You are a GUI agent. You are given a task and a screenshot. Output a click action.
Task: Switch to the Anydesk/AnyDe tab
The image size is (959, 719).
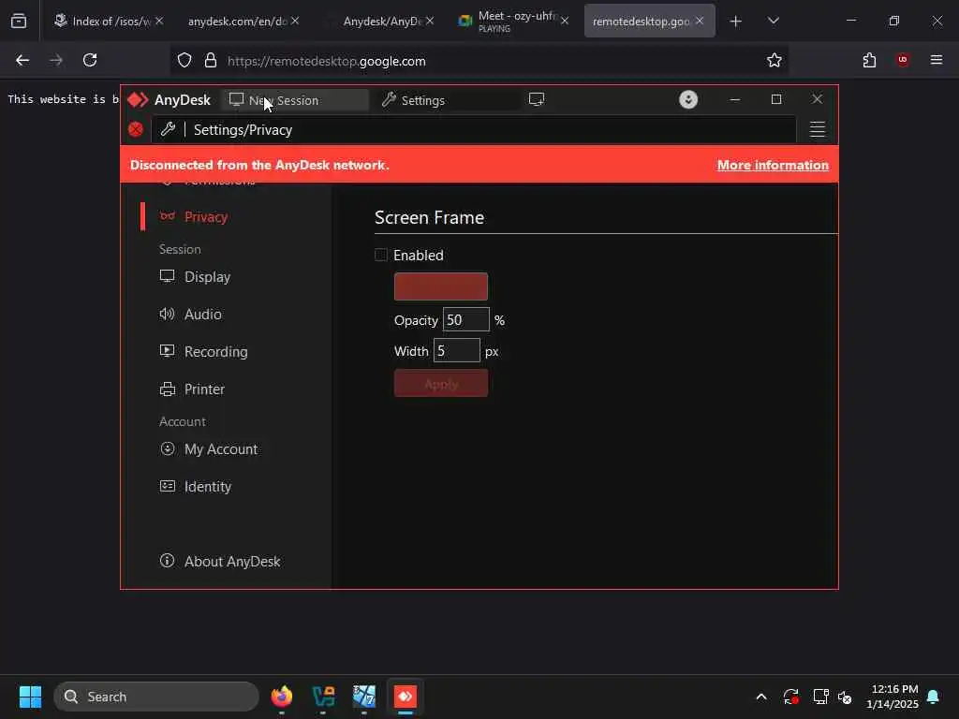coord(383,22)
